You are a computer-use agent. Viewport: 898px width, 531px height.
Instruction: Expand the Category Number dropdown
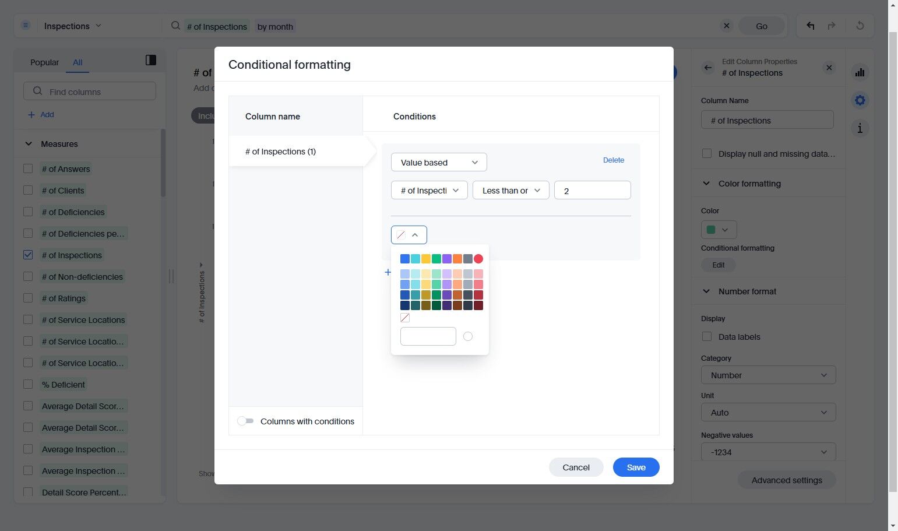click(768, 375)
